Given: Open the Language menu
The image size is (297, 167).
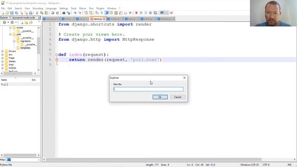Looking at the screenshot, I should [x=51, y=8].
